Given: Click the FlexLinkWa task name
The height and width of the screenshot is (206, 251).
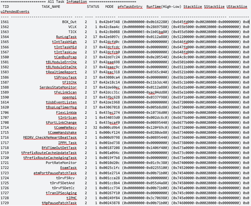Looking at the screenshot, I should click(x=66, y=113).
